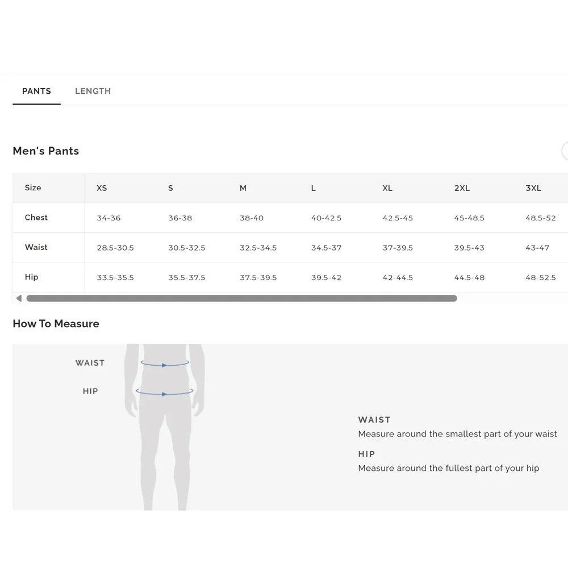Viewport: 568px width, 568px height.
Task: Click the XS size column header
Action: tap(102, 188)
